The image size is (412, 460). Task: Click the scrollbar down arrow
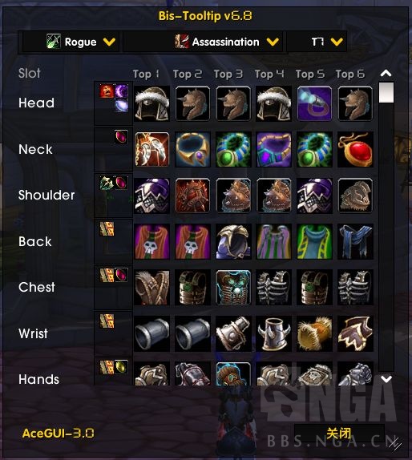[386, 379]
